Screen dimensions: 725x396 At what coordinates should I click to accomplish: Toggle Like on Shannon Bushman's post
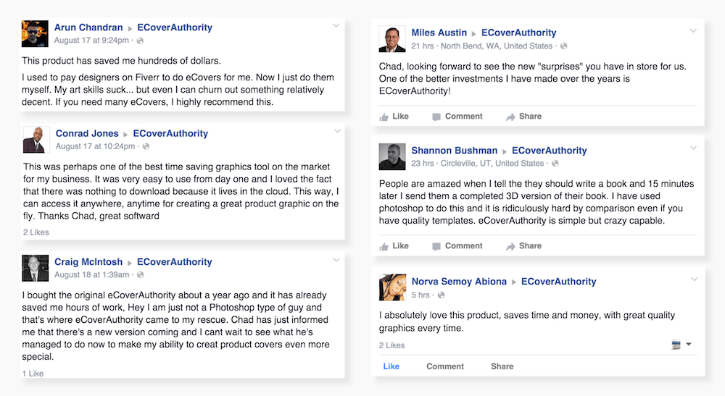(x=394, y=246)
